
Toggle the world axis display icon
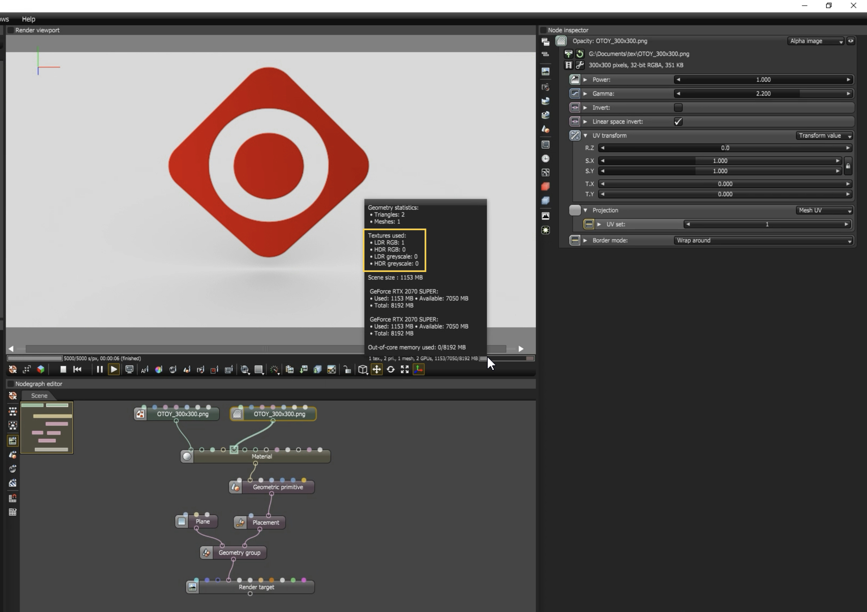click(419, 369)
